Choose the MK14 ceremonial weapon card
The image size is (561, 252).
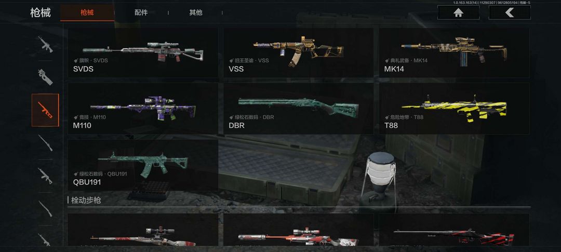(454, 53)
